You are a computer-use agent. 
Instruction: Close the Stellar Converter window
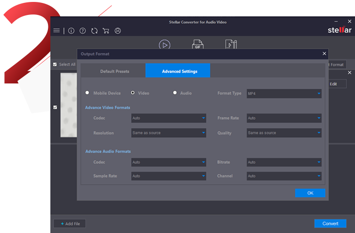pos(350,21)
